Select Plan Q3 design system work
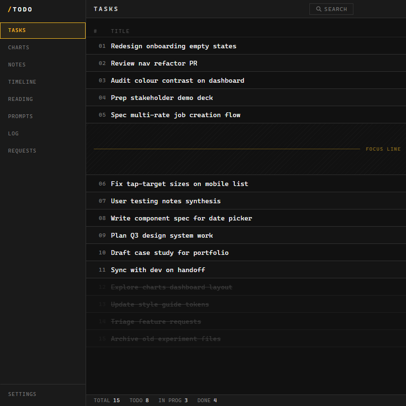The height and width of the screenshot is (406, 406). 246,235
